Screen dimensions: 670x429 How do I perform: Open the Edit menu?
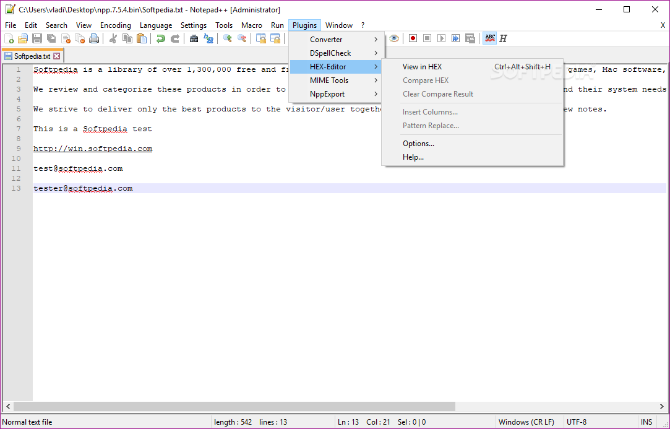click(x=31, y=25)
